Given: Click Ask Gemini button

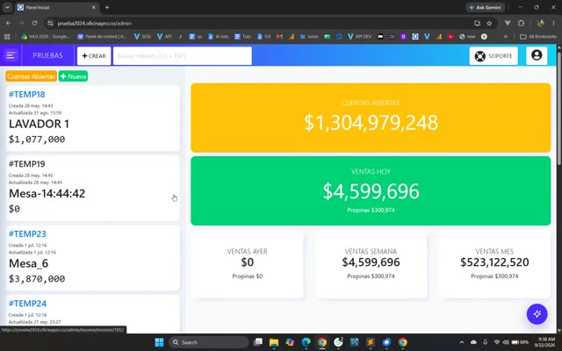Looking at the screenshot, I should point(486,7).
